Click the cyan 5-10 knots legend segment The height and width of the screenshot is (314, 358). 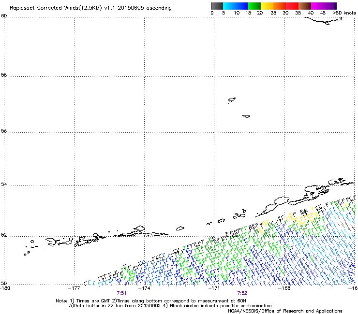pos(229,6)
